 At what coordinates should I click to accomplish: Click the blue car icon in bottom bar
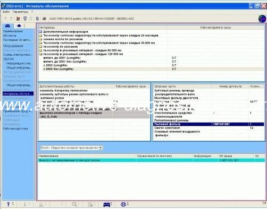point(107,204)
